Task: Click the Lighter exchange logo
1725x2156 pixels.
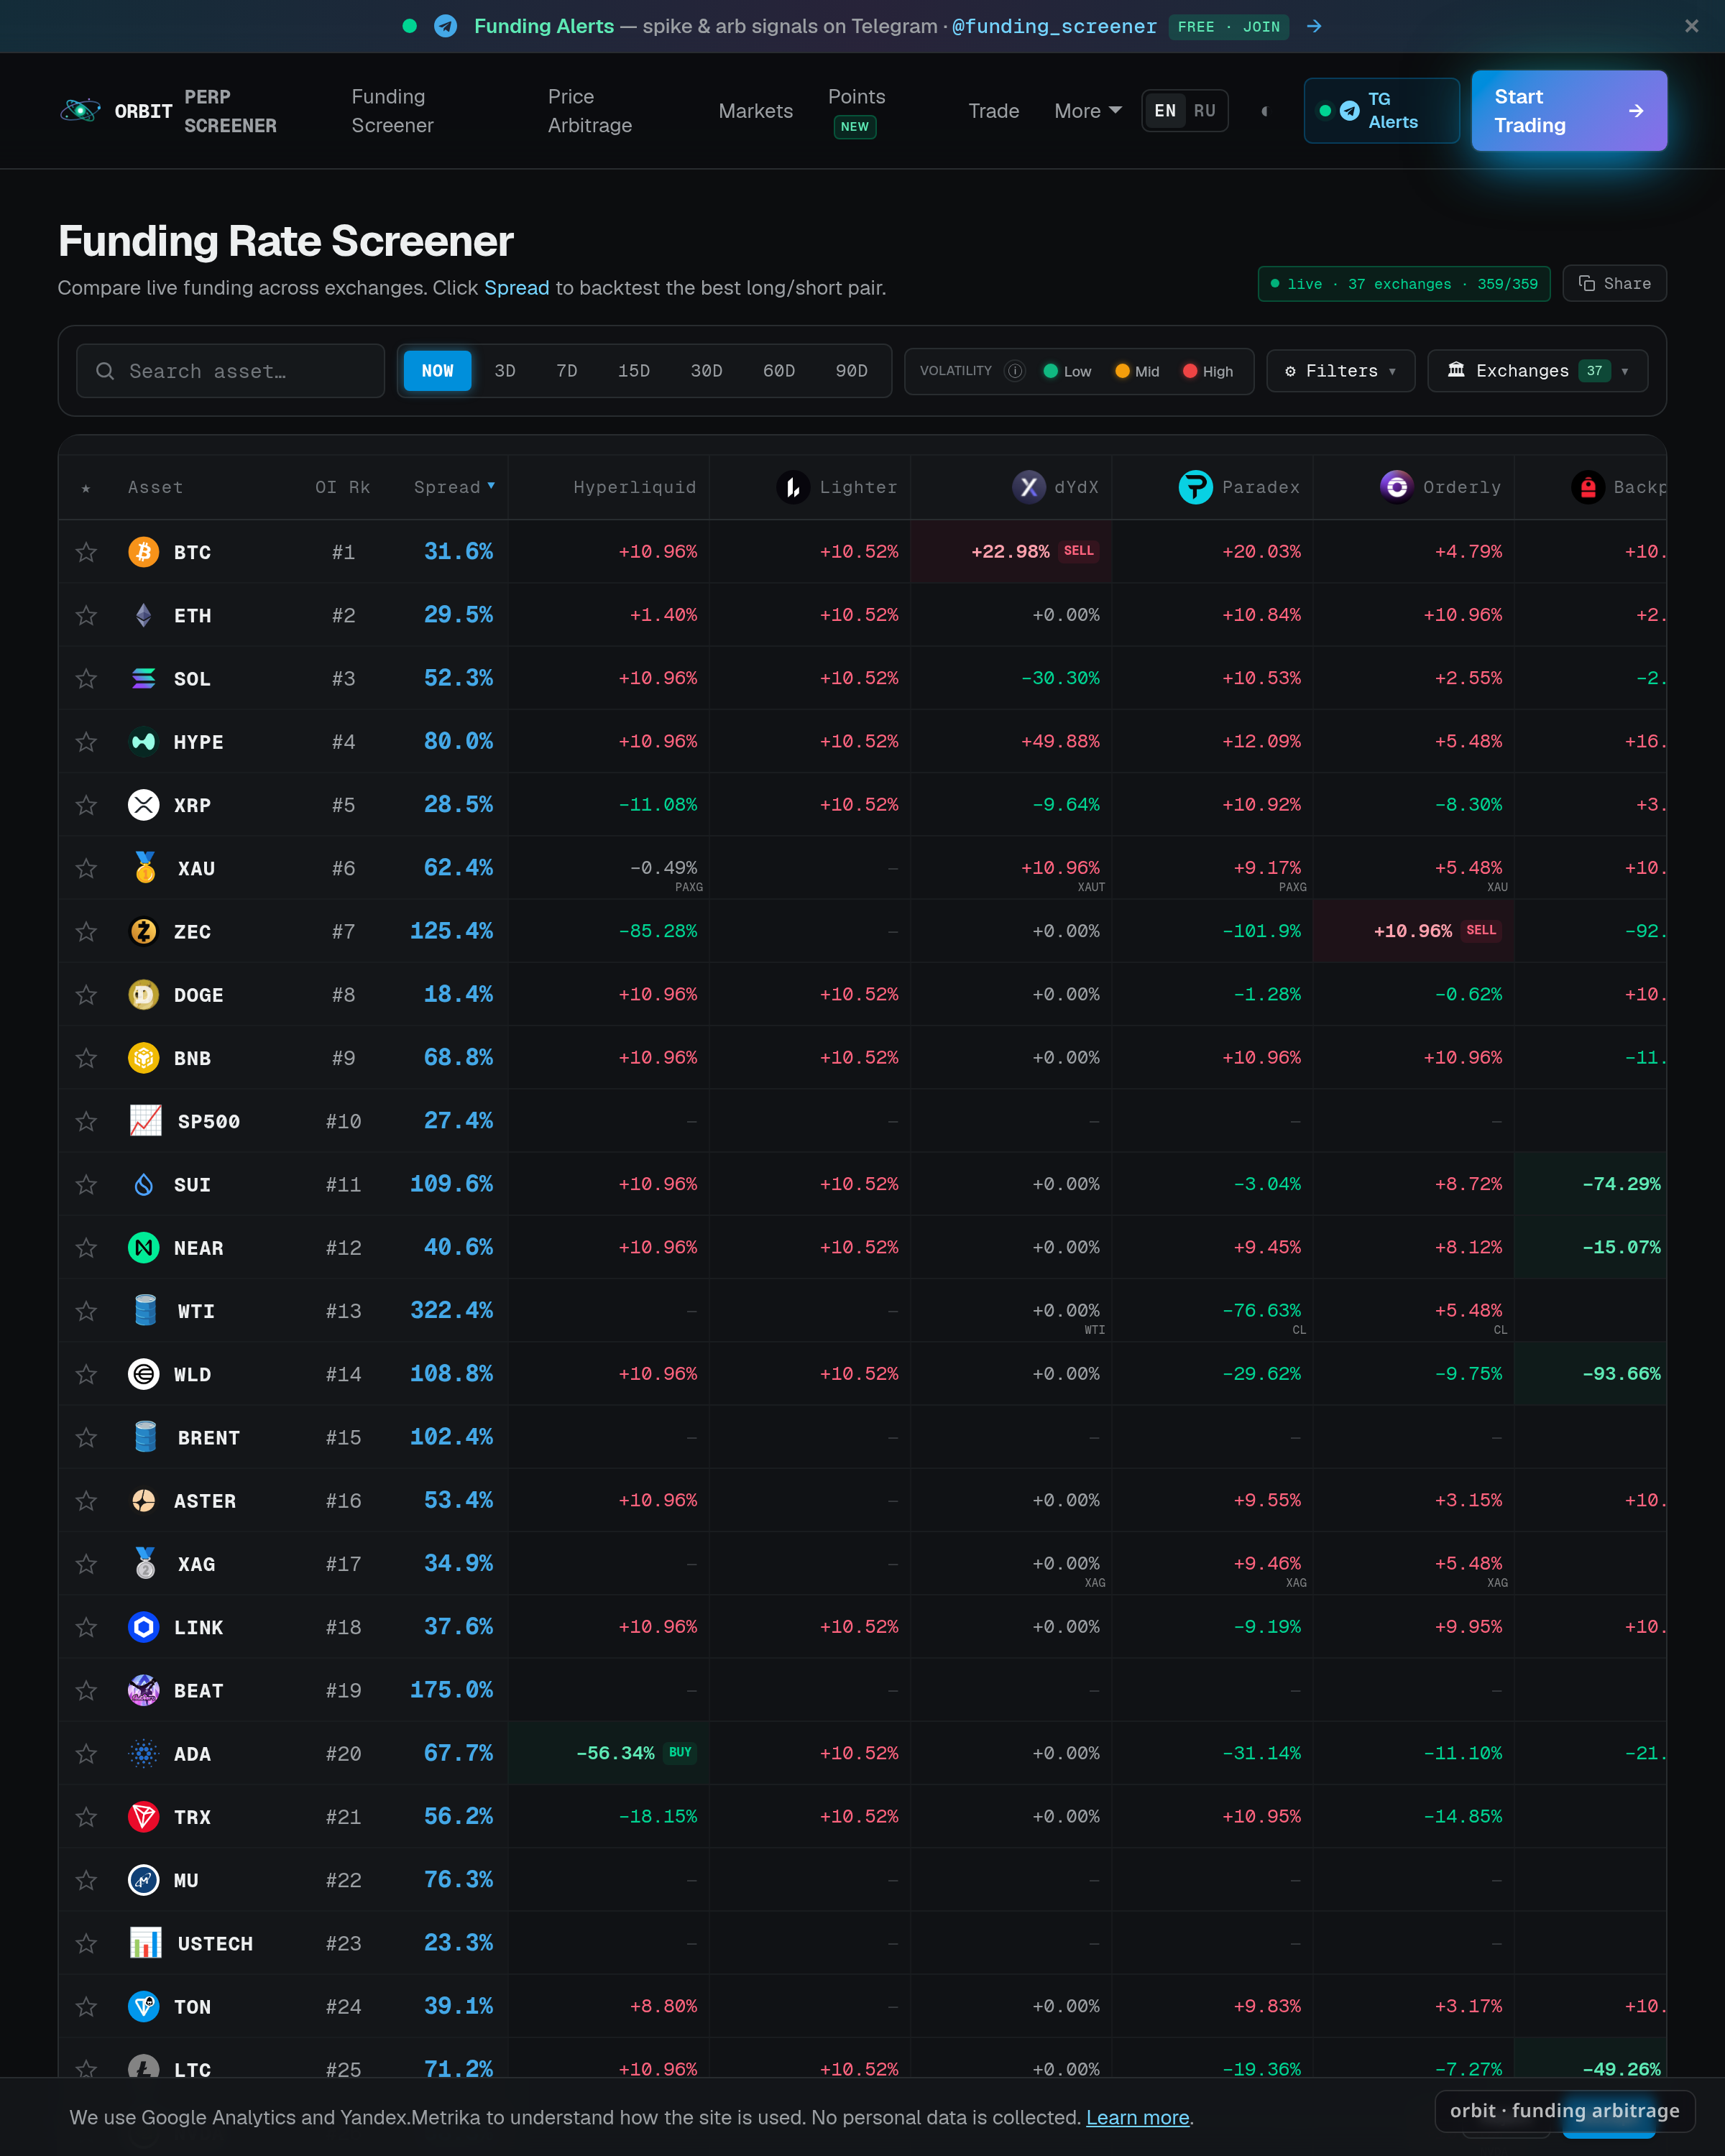Action: coord(793,487)
